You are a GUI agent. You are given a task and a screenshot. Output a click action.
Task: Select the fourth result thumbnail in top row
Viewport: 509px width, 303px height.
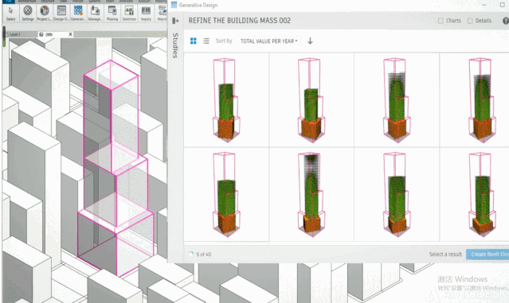tap(475, 100)
